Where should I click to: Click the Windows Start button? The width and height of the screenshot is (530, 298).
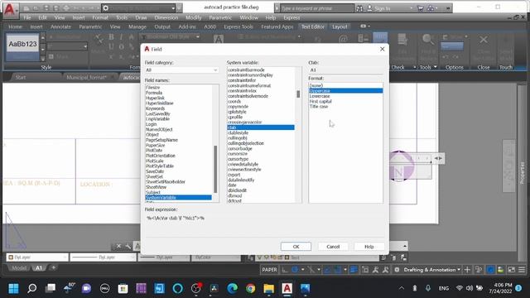coord(13,288)
